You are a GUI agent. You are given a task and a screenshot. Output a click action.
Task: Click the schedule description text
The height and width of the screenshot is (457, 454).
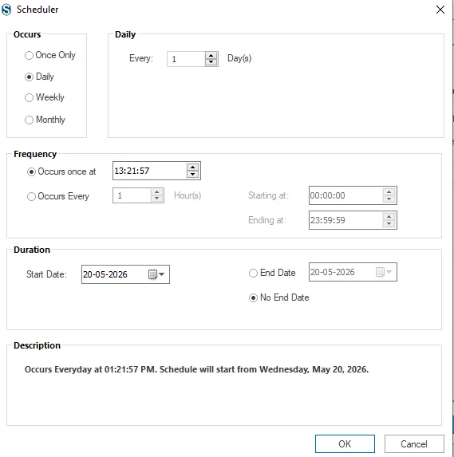[x=196, y=369]
